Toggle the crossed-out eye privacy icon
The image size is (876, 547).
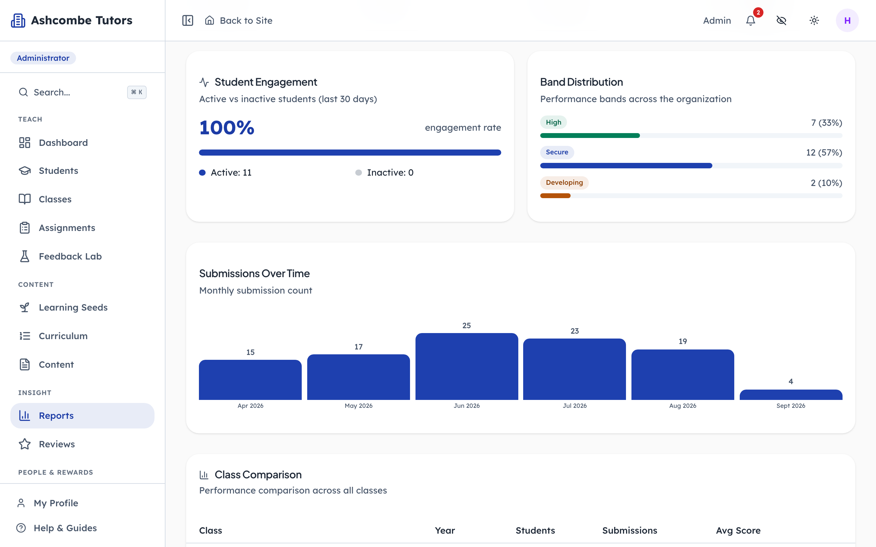781,20
